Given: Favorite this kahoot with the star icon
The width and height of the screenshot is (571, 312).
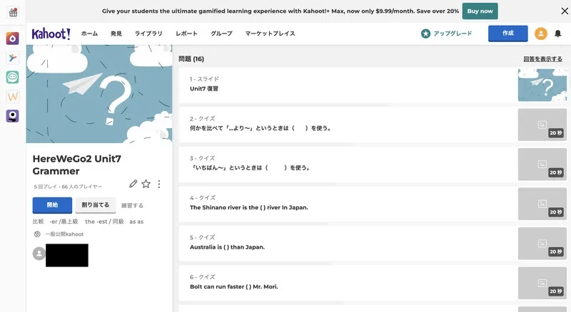Looking at the screenshot, I should (146, 184).
